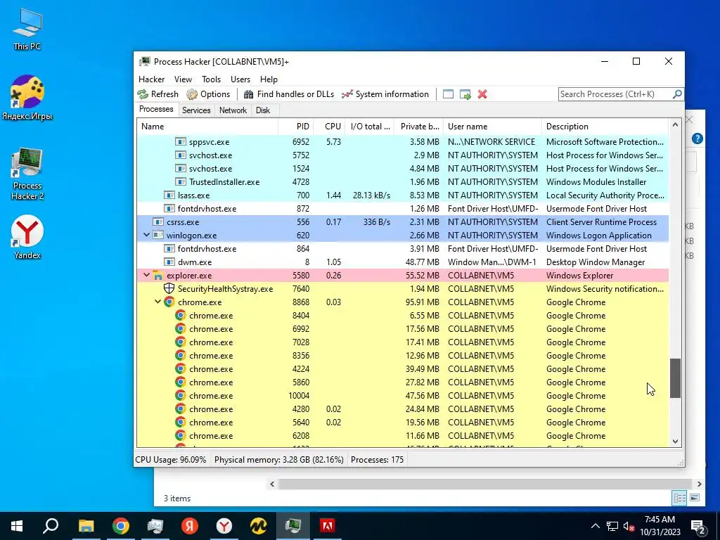The height and width of the screenshot is (540, 720).
Task: Click the scroll up arrow of process list
Action: click(675, 124)
